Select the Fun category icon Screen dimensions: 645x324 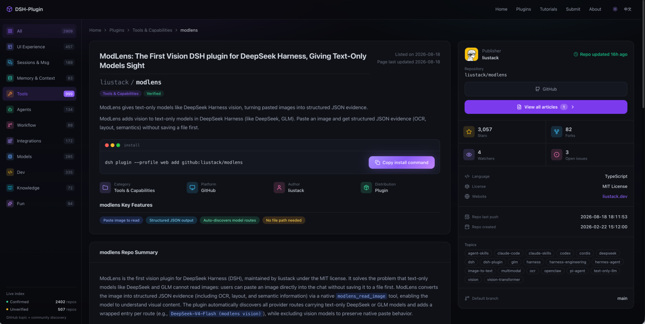coord(10,203)
